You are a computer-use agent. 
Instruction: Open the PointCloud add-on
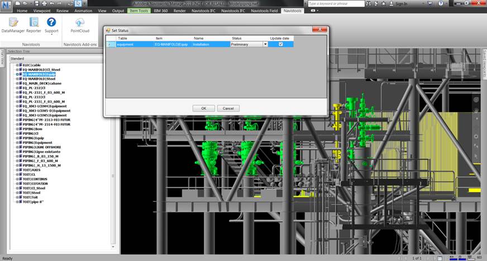pyautogui.click(x=79, y=25)
